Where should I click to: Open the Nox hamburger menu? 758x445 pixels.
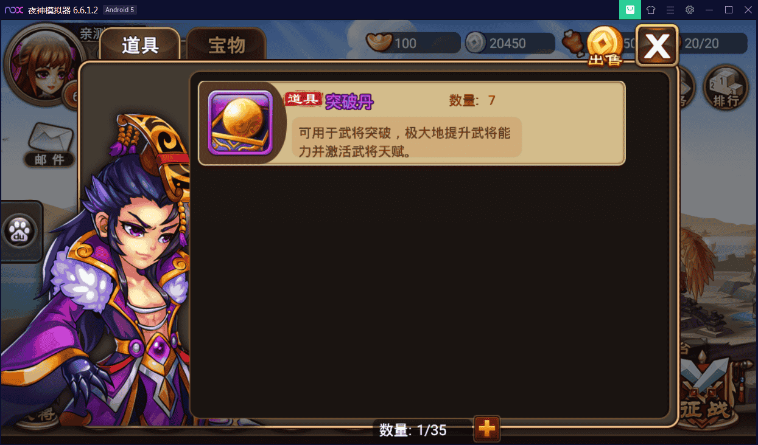point(670,10)
